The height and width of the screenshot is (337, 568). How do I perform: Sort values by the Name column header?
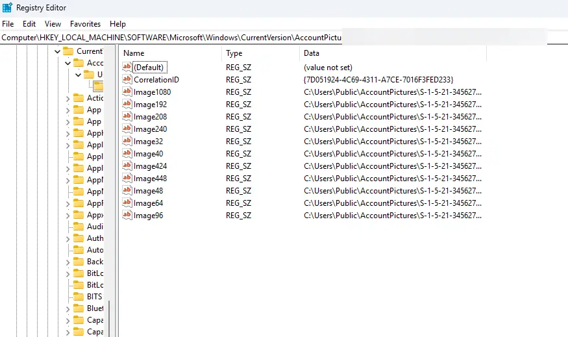tap(170, 53)
